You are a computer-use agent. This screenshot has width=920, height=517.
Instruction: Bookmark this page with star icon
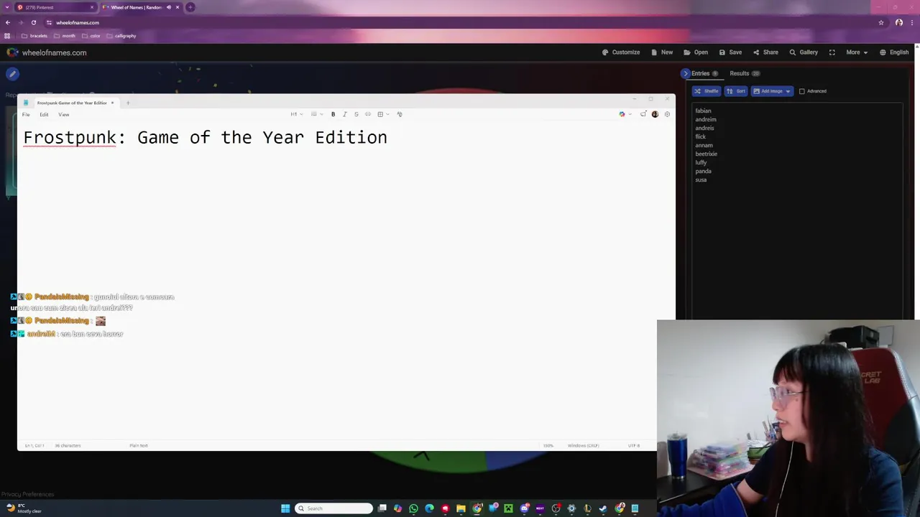point(881,22)
